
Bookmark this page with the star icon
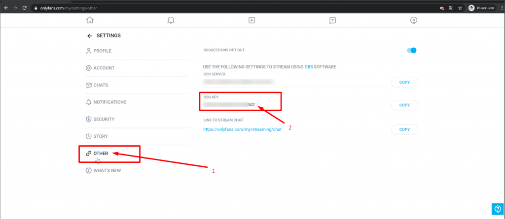coord(460,8)
